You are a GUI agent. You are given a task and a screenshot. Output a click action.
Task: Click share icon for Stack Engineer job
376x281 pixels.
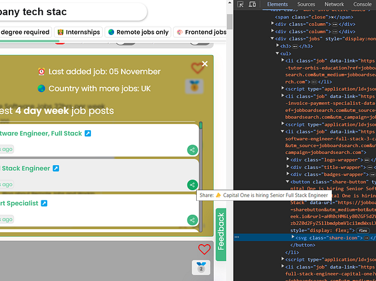(192, 185)
